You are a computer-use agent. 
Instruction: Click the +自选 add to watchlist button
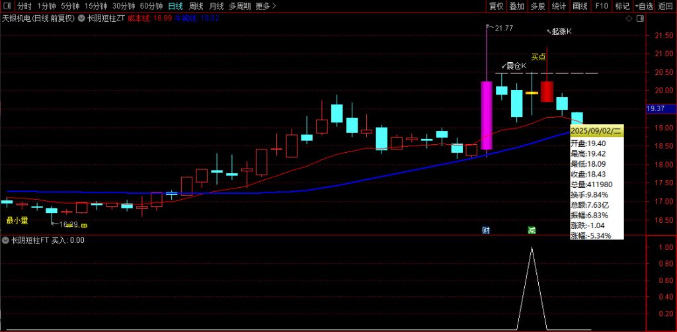(643, 6)
